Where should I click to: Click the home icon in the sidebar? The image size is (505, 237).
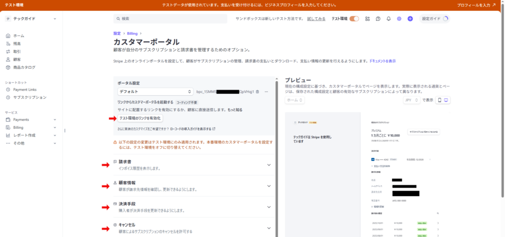pos(8,36)
